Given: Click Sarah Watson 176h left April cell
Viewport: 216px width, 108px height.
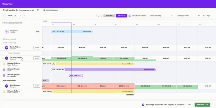Looking at the screenshot, I should coord(61,48).
